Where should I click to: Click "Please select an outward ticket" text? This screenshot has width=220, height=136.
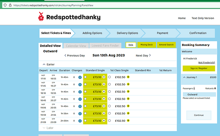coord(196,98)
